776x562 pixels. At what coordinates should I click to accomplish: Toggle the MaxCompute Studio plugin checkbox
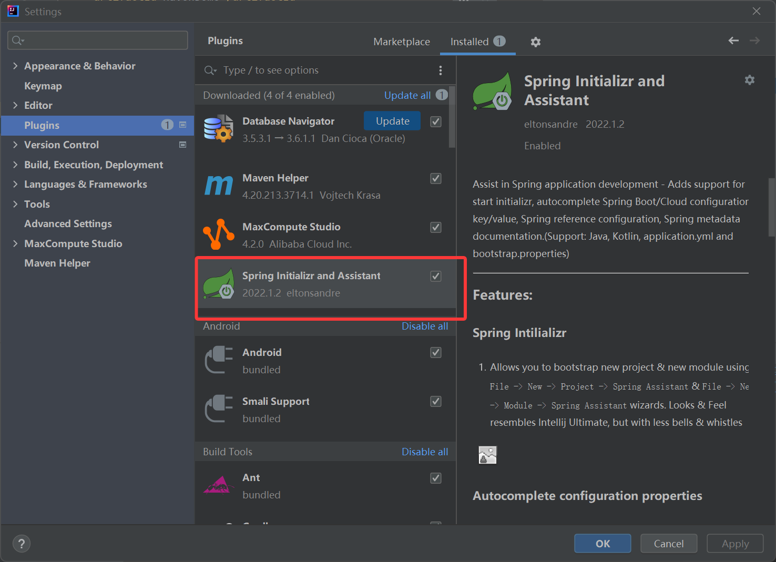click(x=436, y=227)
